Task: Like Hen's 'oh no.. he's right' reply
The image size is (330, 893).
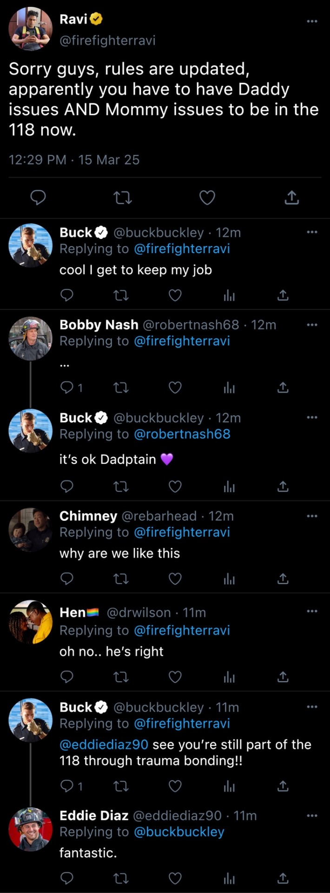Action: [175, 677]
